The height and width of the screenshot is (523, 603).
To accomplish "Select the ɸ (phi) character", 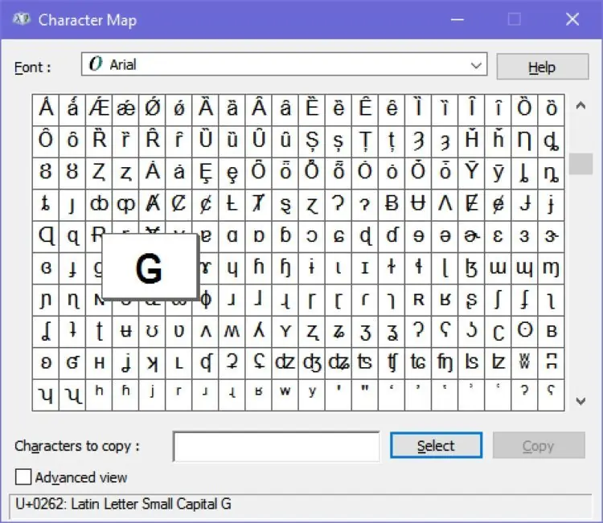I will tap(206, 300).
